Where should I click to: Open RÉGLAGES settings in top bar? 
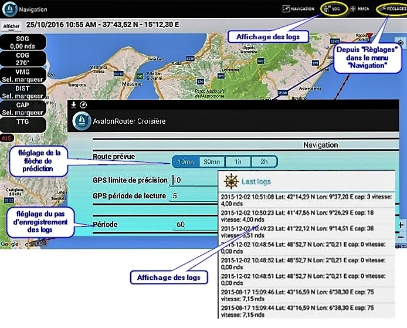[391, 9]
